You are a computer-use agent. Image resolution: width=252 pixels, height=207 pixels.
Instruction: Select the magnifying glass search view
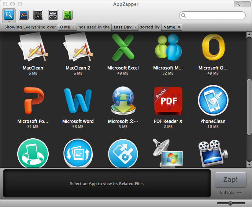(9, 15)
